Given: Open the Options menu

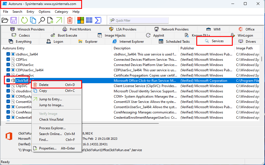Looking at the screenshot, I should [x=44, y=12].
